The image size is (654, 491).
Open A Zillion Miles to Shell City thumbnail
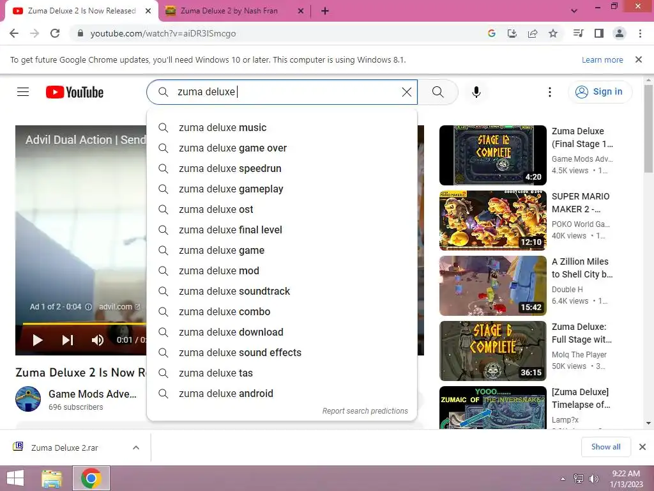pos(493,286)
